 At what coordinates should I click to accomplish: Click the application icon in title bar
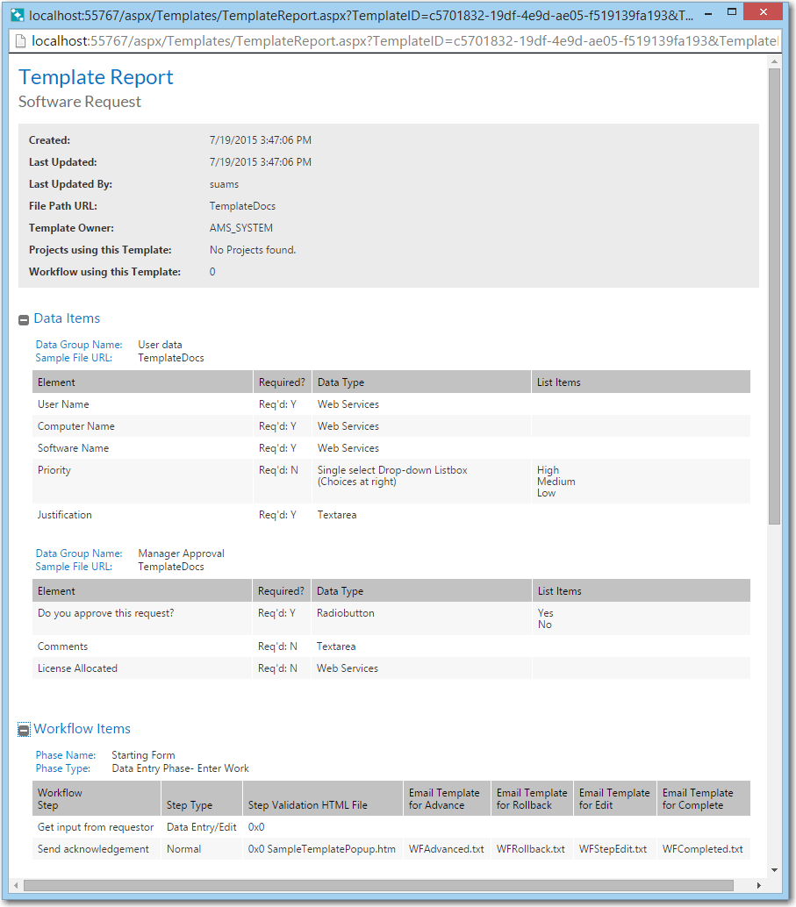pos(18,14)
